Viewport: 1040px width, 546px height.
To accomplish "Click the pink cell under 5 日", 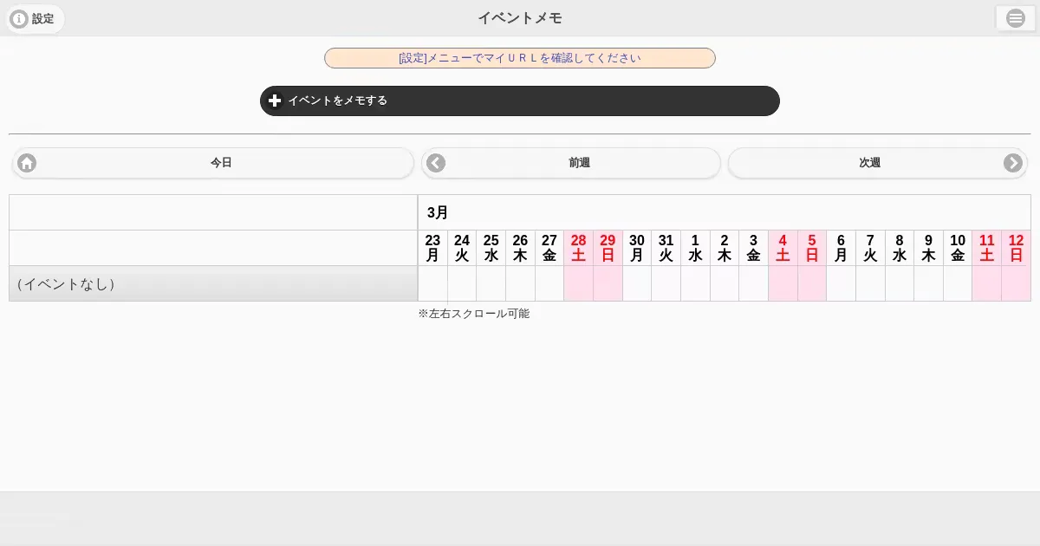I will click(812, 283).
